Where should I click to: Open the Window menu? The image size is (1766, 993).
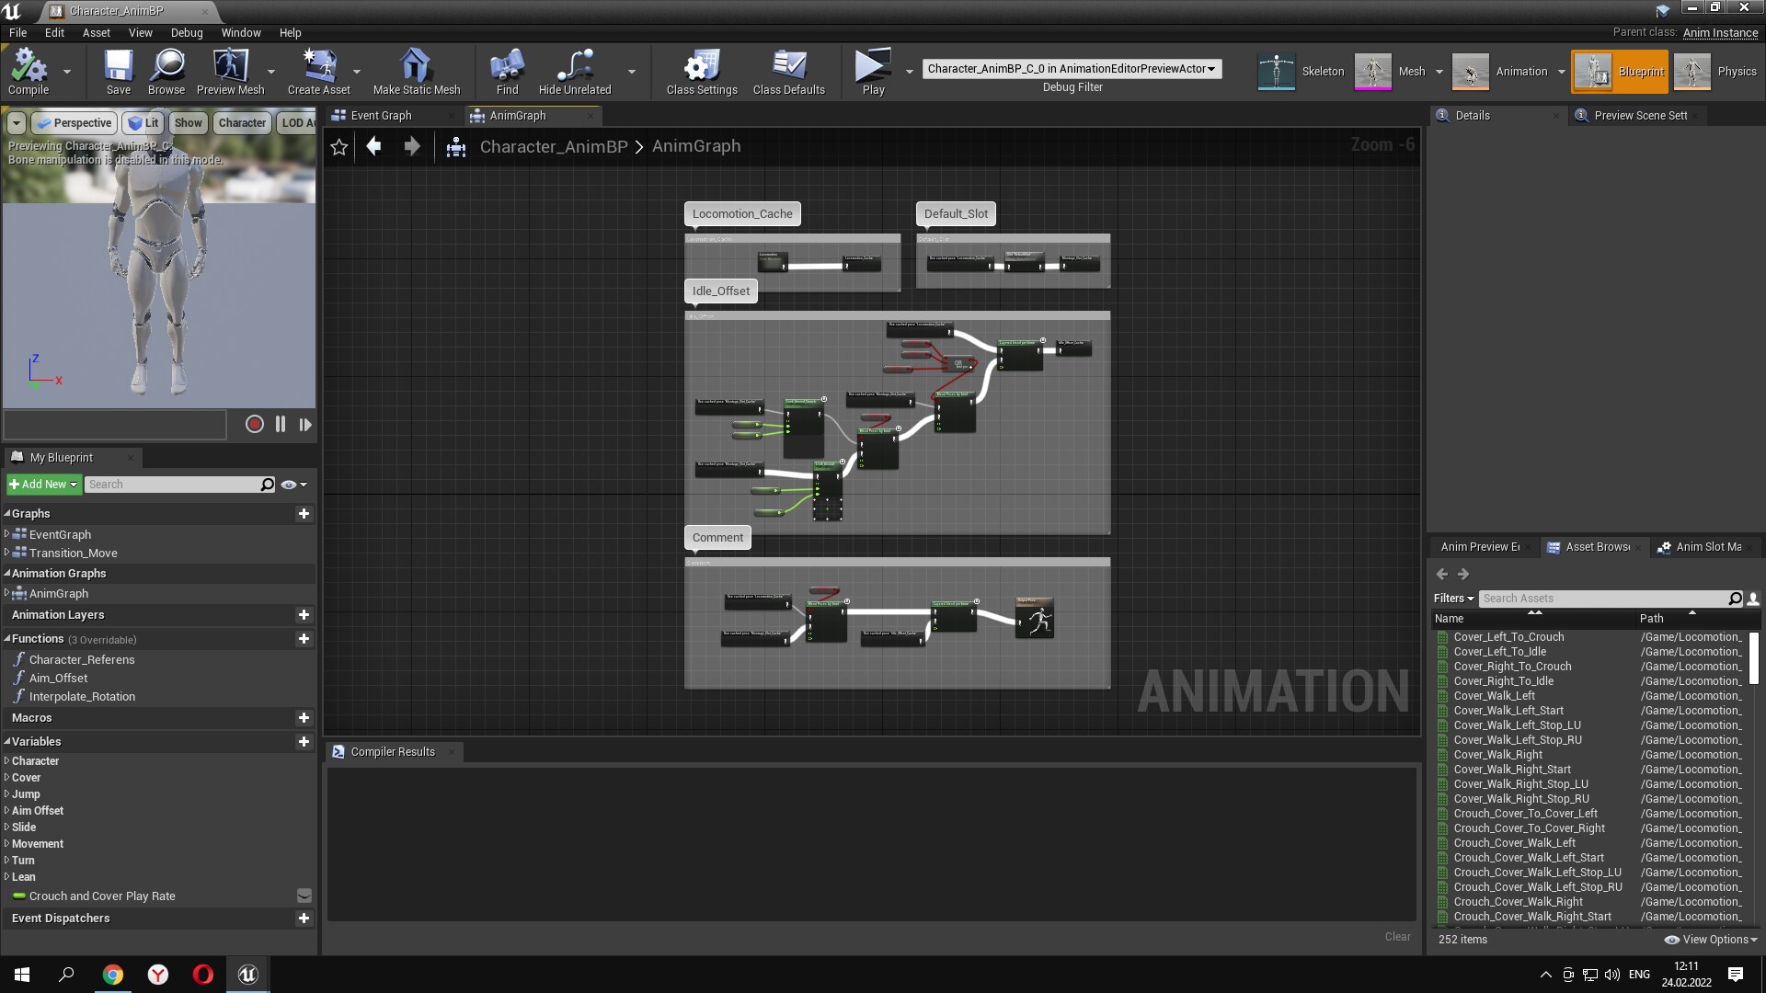(240, 32)
